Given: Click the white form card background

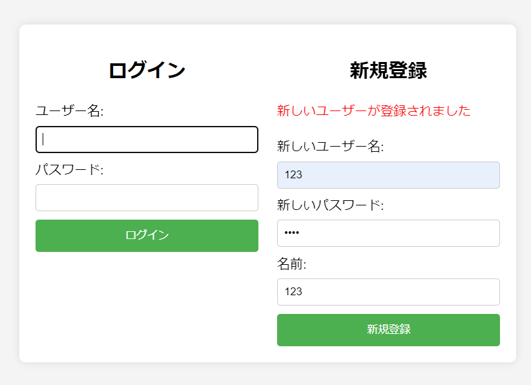Looking at the screenshot, I should coord(147,310).
